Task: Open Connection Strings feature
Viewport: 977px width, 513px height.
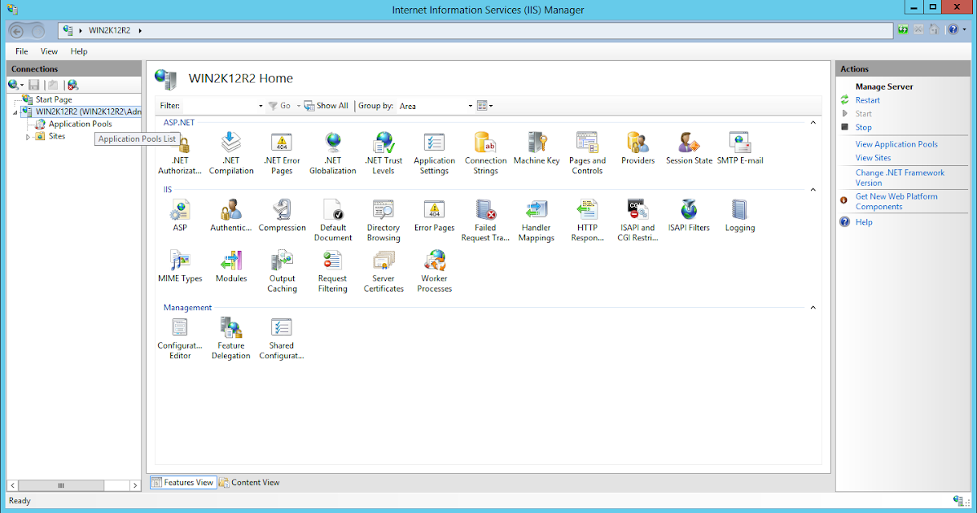Action: click(486, 152)
